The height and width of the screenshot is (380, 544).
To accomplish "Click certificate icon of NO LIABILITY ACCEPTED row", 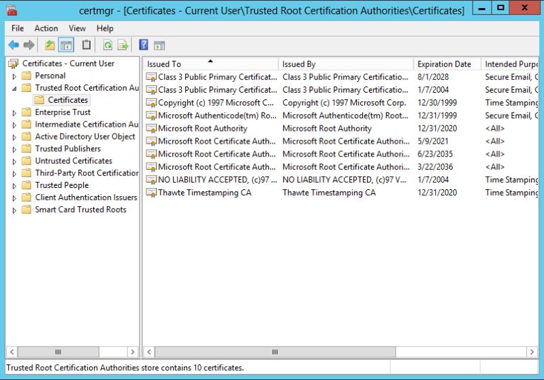I will click(151, 180).
